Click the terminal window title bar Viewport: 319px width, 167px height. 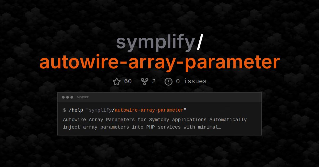(159, 97)
